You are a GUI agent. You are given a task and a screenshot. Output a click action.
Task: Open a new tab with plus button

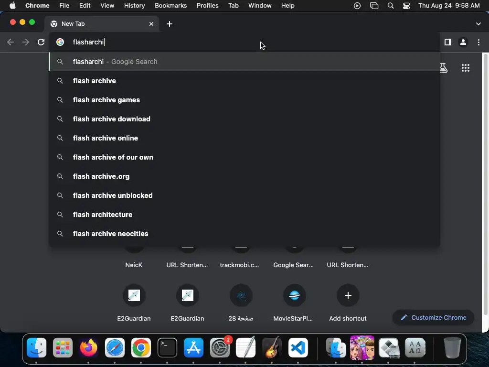tap(170, 24)
